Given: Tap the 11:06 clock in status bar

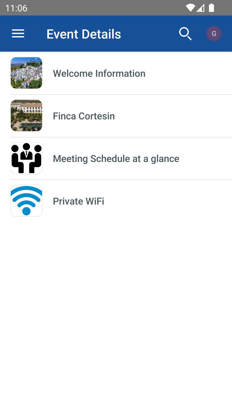Looking at the screenshot, I should [x=16, y=8].
